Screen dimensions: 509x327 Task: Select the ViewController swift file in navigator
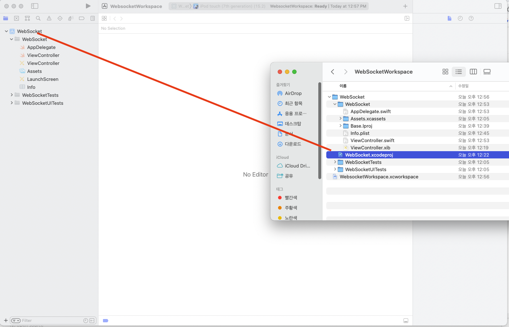tap(43, 55)
